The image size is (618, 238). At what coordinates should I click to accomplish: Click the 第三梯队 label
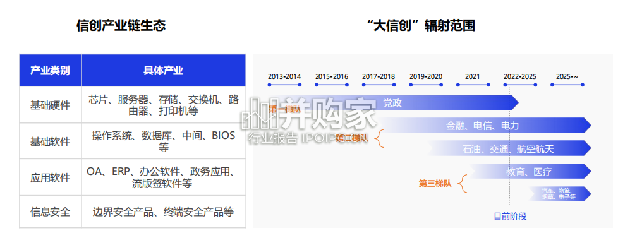tap(435, 183)
